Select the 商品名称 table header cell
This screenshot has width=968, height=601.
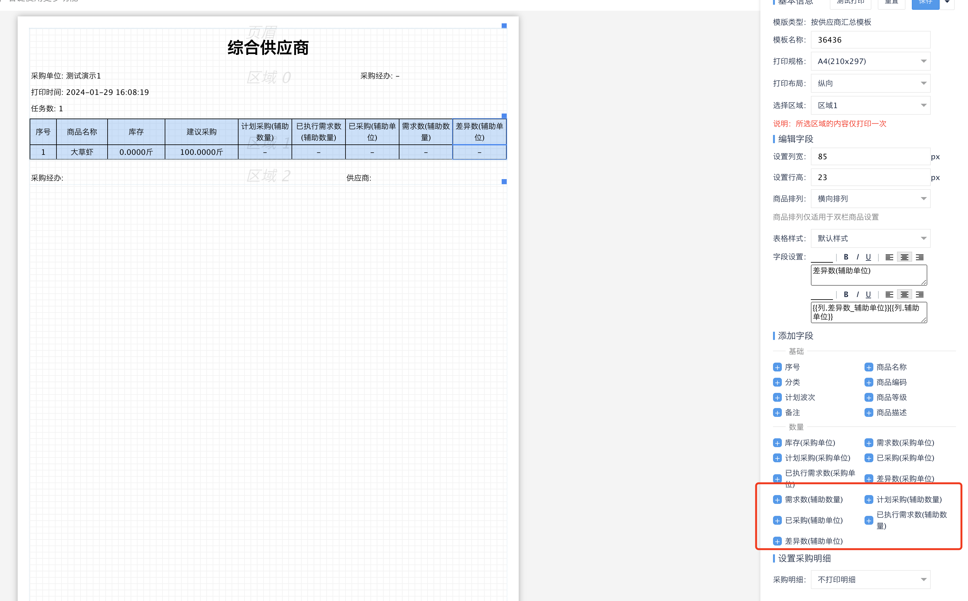82,131
